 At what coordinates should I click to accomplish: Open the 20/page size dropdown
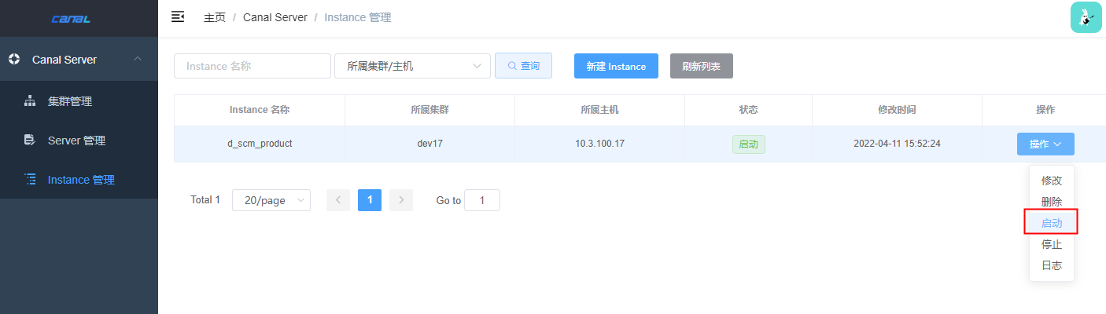(x=271, y=200)
